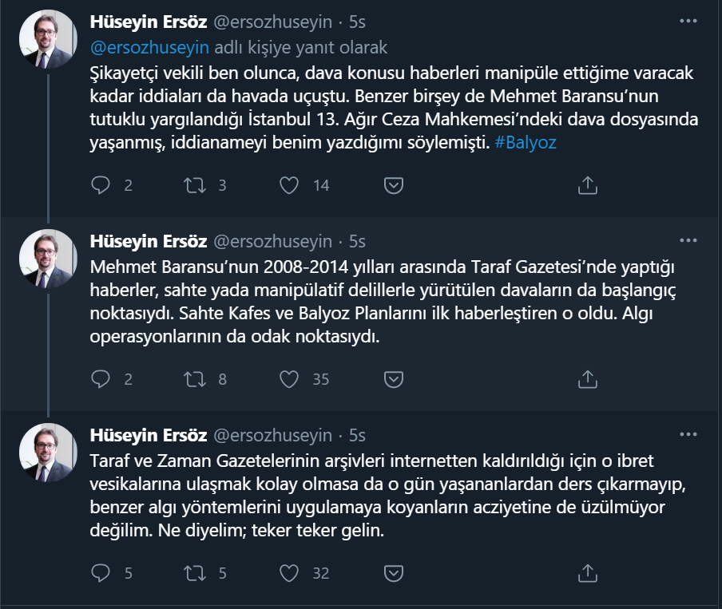Open Hüseyin Ersöz avatar on first tweet
722x609 pixels.
pyautogui.click(x=48, y=38)
